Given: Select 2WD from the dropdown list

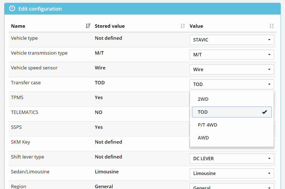Looking at the screenshot, I should tap(203, 99).
